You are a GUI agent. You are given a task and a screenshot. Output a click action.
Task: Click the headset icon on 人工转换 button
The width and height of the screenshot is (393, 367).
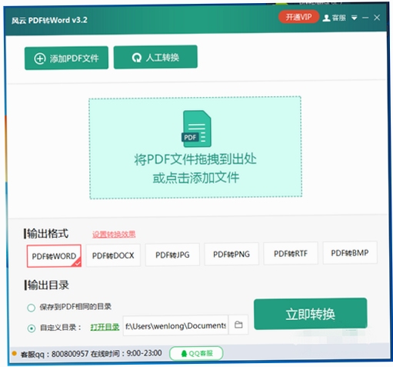click(x=136, y=58)
